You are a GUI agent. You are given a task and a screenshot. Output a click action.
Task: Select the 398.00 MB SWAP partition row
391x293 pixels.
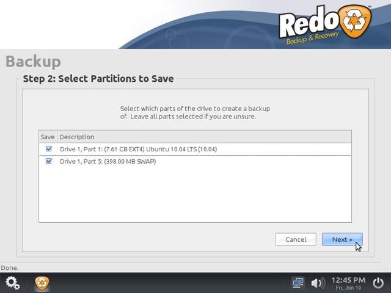[195, 161]
